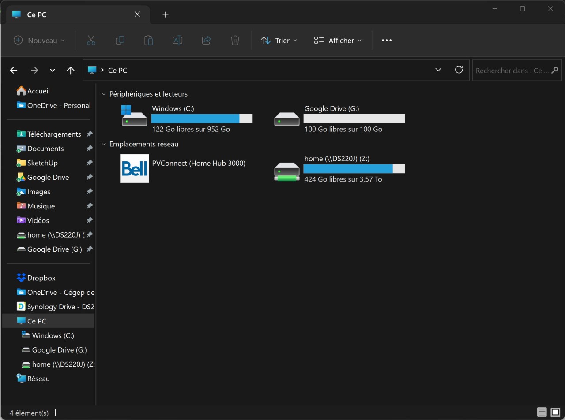
Task: Unpin Téléchargements using its pin icon
Action: [90, 134]
